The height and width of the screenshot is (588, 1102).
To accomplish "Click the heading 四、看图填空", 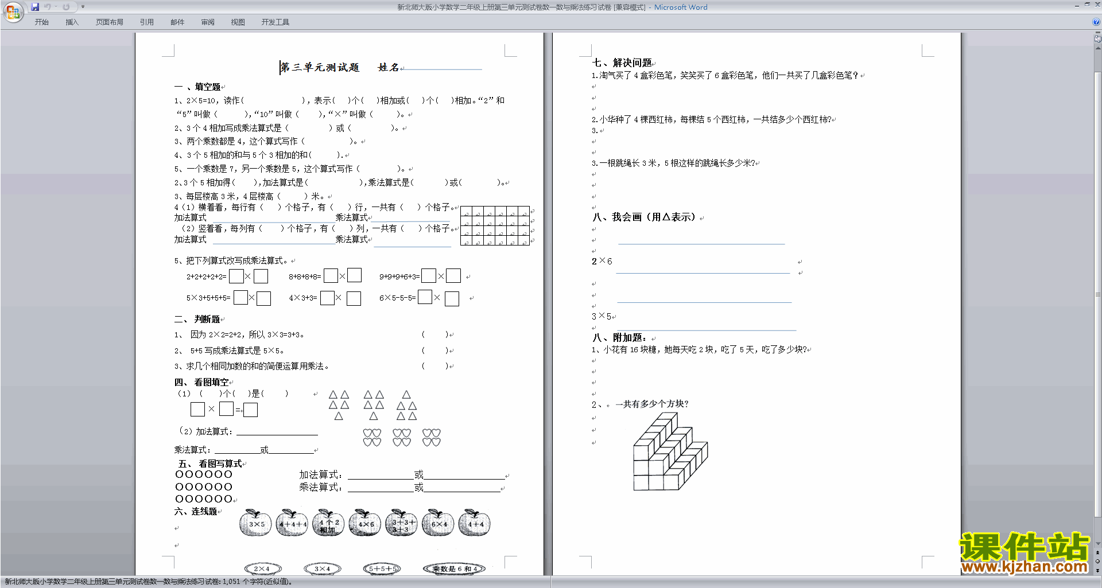I will coord(201,382).
